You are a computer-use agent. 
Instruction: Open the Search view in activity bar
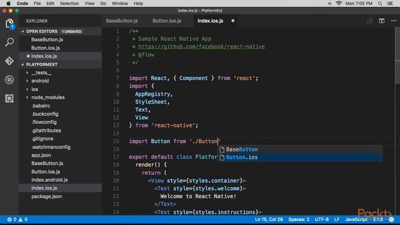(x=9, y=42)
